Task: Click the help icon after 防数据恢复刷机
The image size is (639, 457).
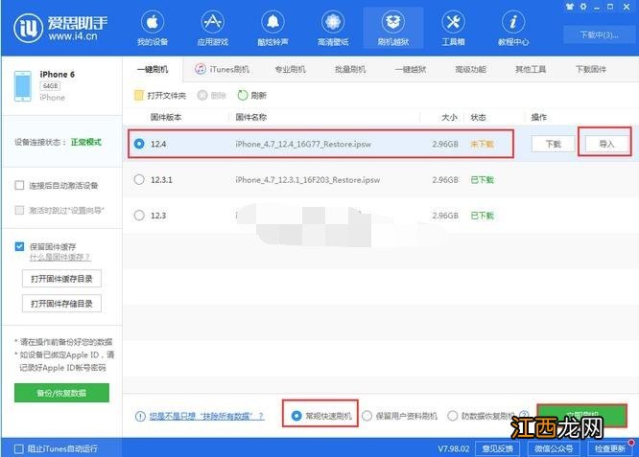Action: pyautogui.click(x=524, y=416)
